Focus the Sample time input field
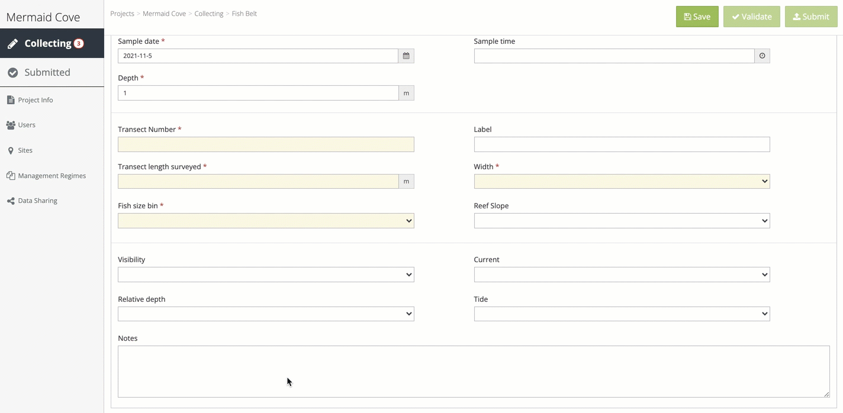 (x=614, y=56)
